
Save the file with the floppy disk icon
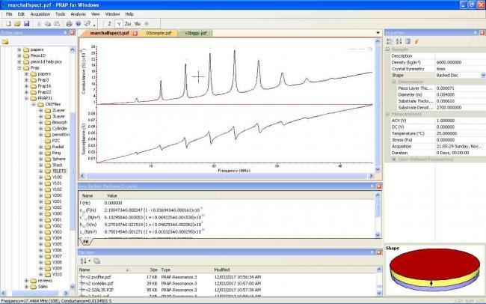(x=25, y=23)
